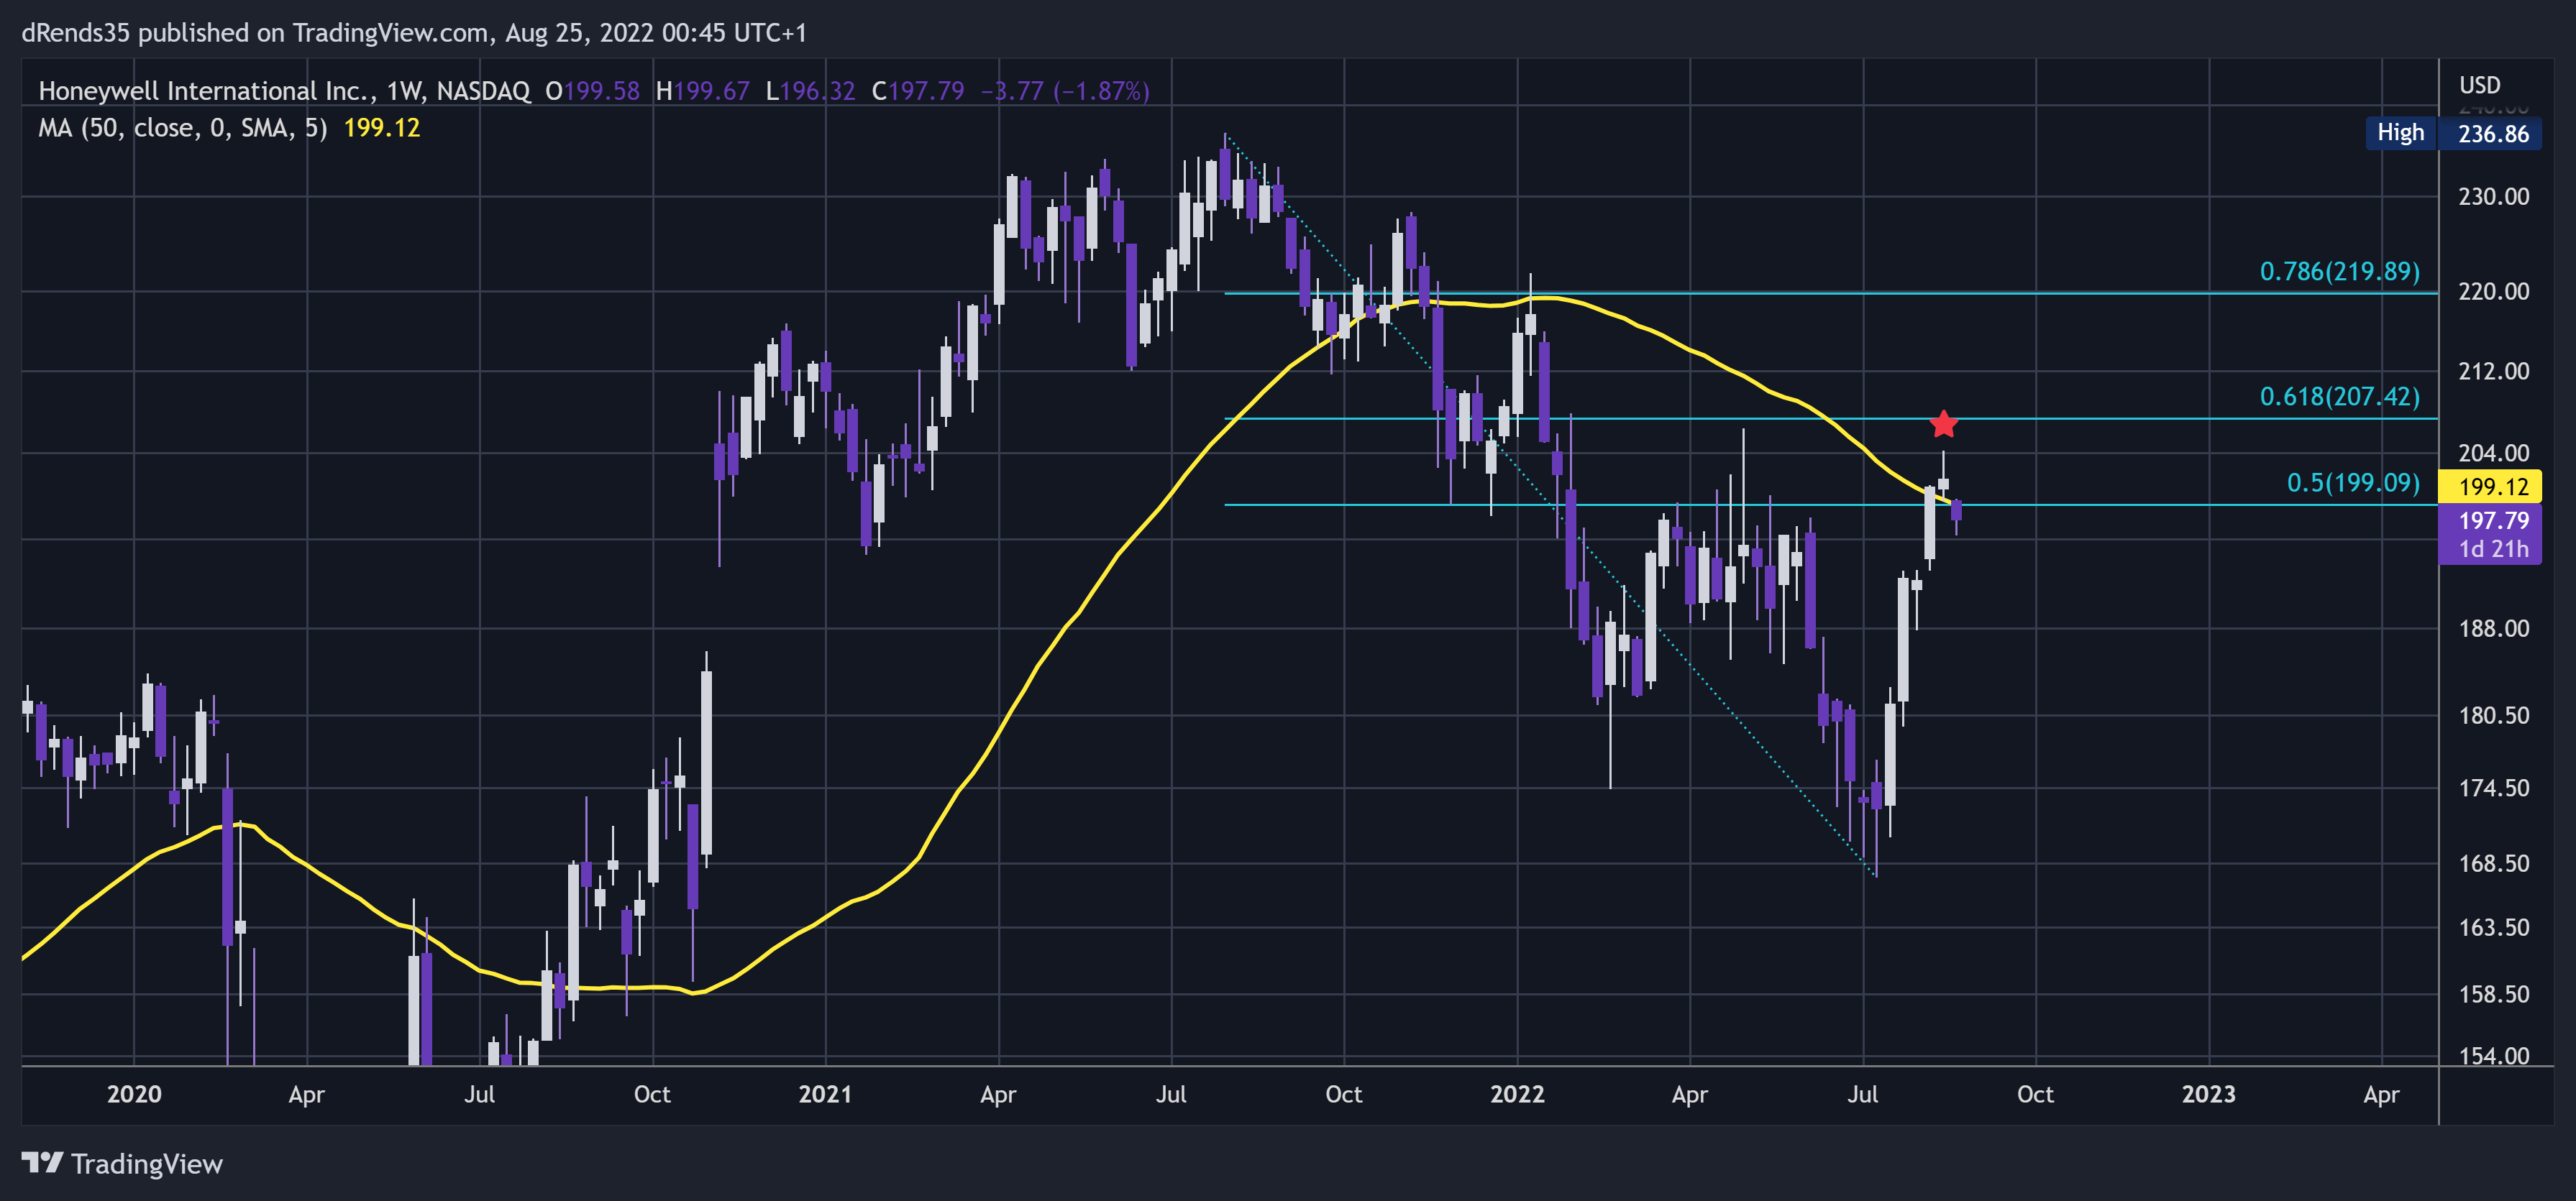Image resolution: width=2576 pixels, height=1201 pixels.
Task: Click the 188.00 price axis value
Action: [x=2493, y=628]
